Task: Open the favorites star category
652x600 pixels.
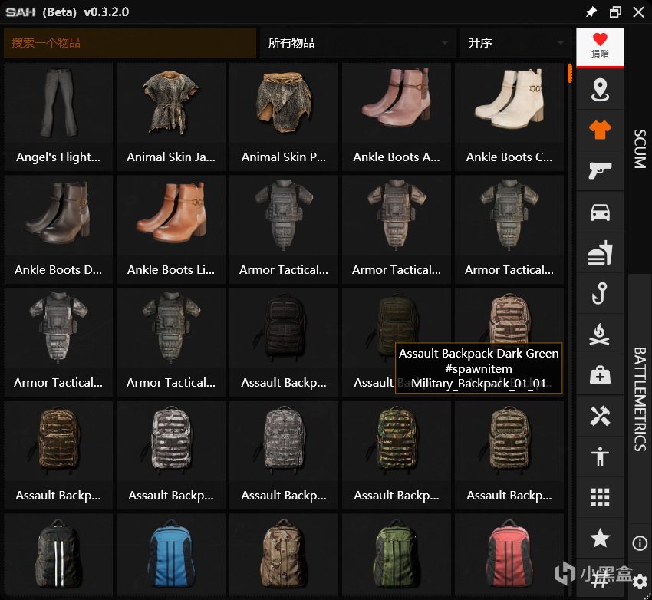Action: pyautogui.click(x=600, y=538)
